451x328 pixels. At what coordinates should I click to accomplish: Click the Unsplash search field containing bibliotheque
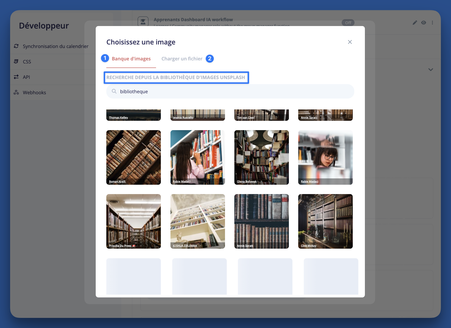point(230,91)
